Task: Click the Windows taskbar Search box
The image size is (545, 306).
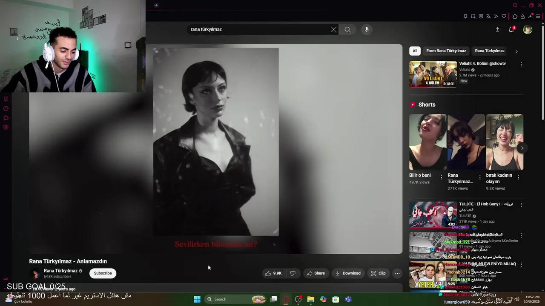Action: tap(236, 299)
